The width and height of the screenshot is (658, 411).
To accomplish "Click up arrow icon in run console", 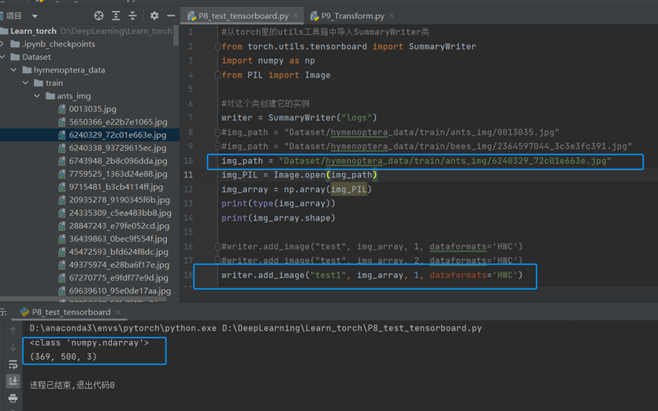I will 13,331.
